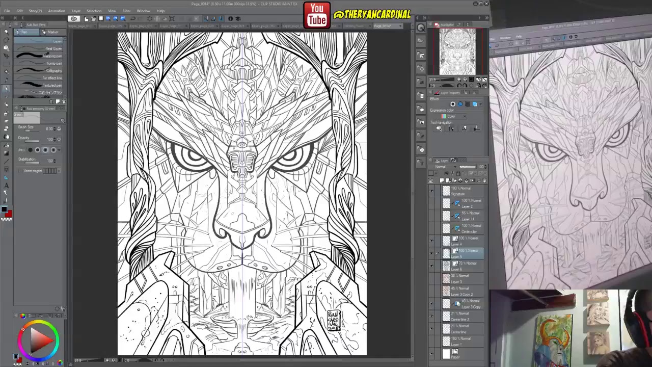The image size is (652, 367).
Task: Click the Object tool navigation icon
Action: tap(439, 128)
